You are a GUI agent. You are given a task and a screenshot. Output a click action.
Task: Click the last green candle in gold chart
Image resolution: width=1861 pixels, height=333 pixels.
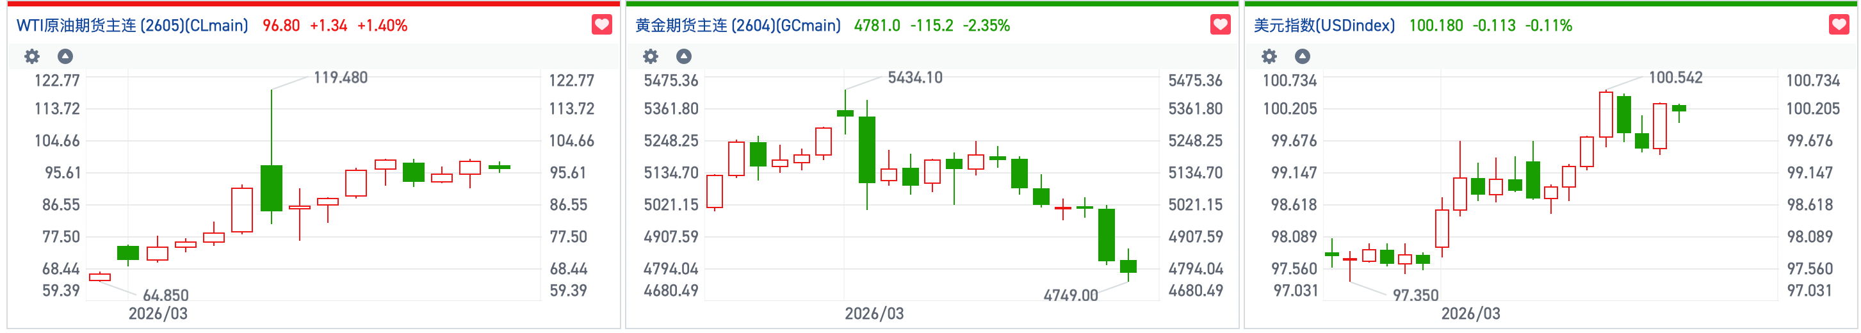[x=1128, y=266]
